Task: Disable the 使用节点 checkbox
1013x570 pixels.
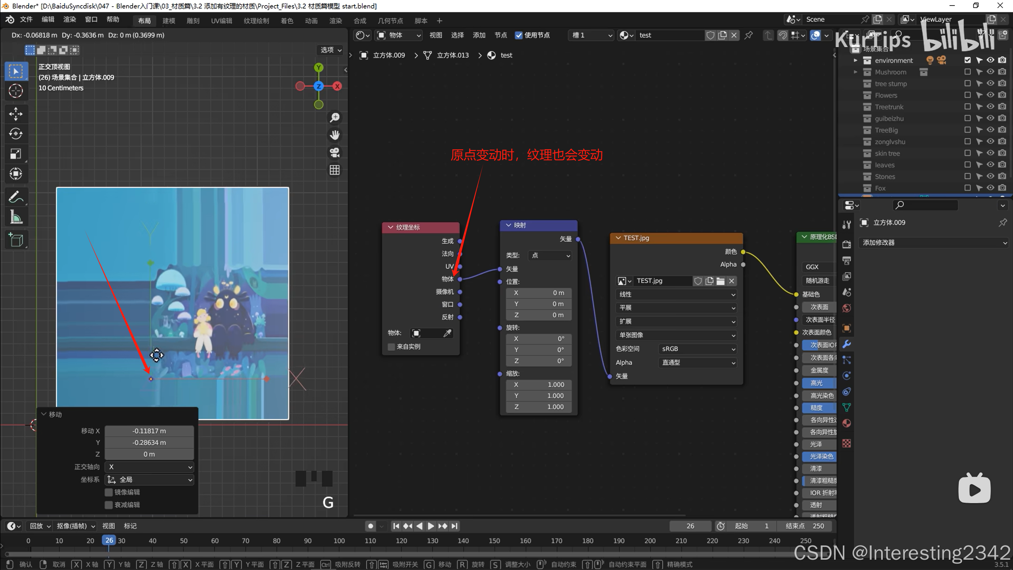Action: [519, 35]
